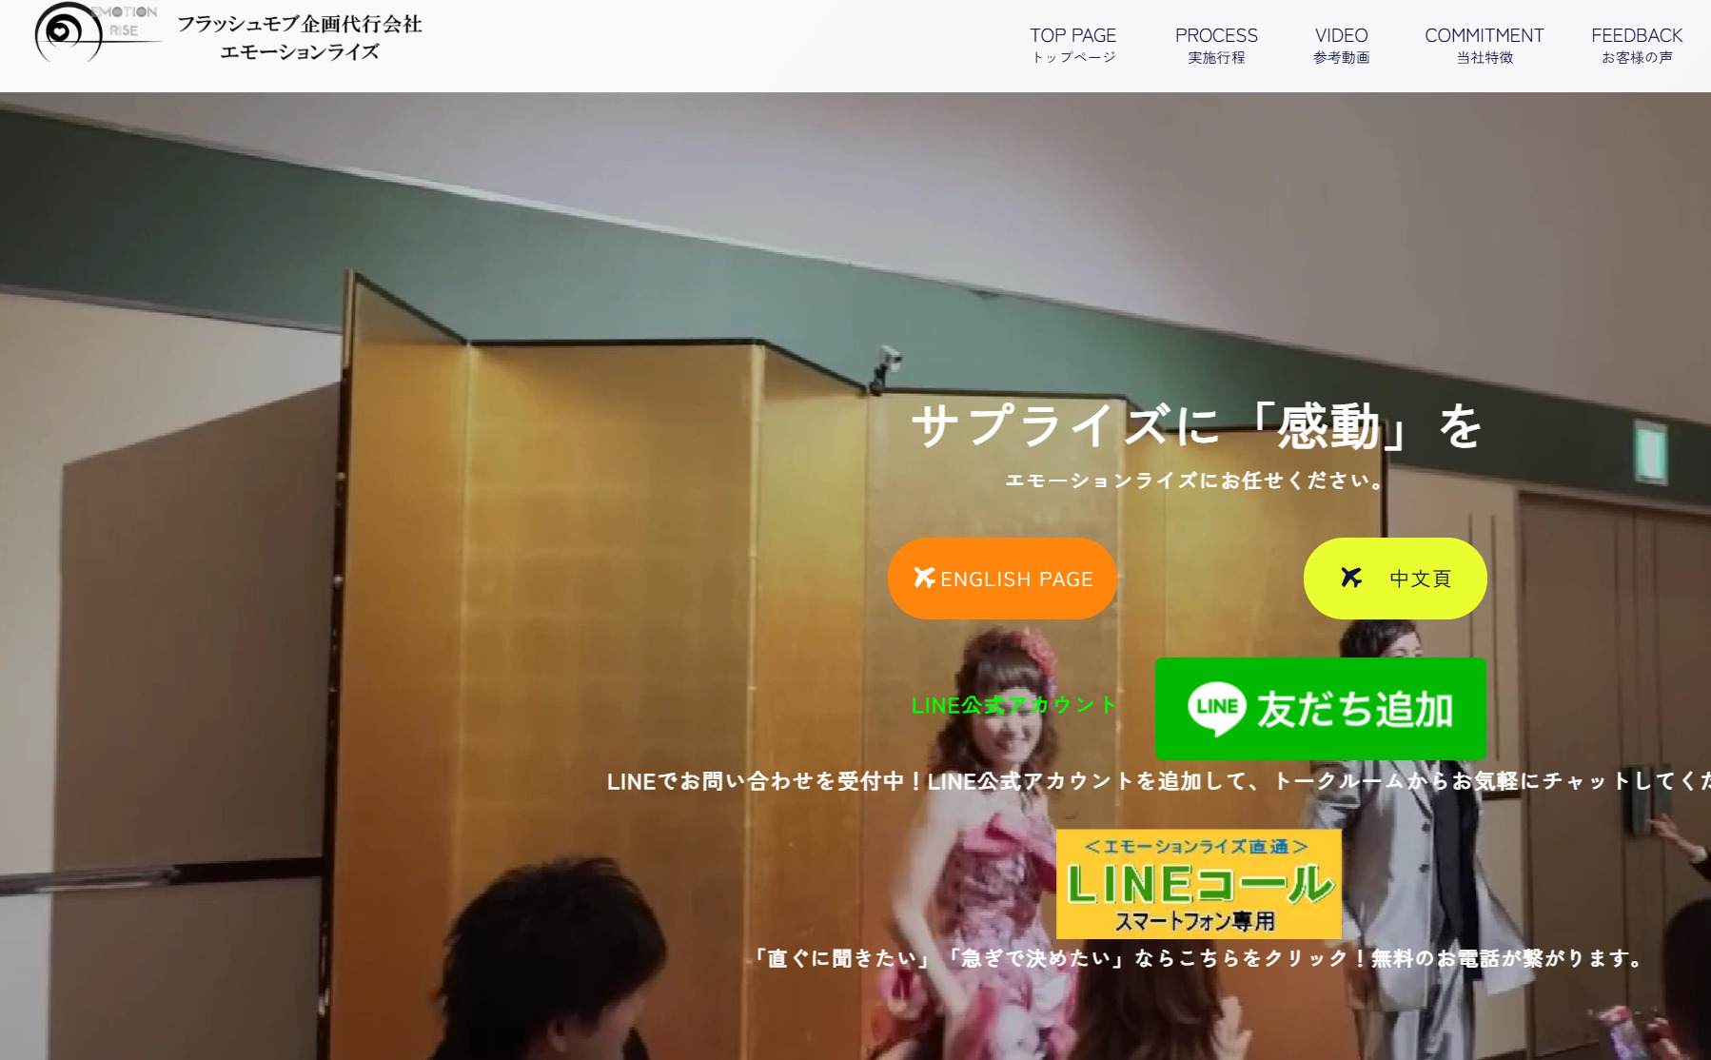Image resolution: width=1711 pixels, height=1060 pixels.
Task: Click the LINEコール スマートフォン専用 banner
Action: 1198,884
